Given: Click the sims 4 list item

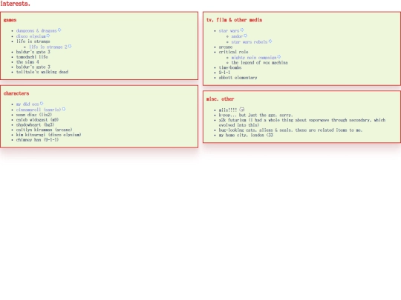Looking at the screenshot, I should (27, 62).
